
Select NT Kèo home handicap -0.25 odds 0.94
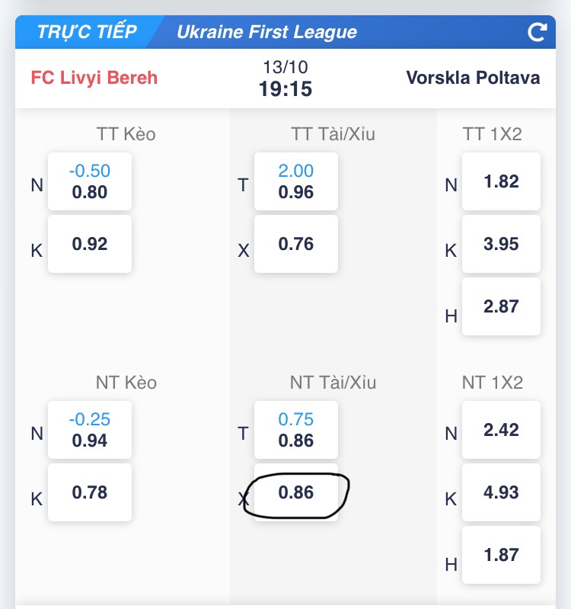tap(90, 430)
